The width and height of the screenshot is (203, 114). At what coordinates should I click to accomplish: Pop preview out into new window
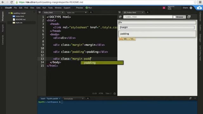(189, 17)
